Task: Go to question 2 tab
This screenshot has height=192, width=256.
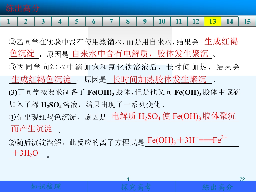Action: 26,21
